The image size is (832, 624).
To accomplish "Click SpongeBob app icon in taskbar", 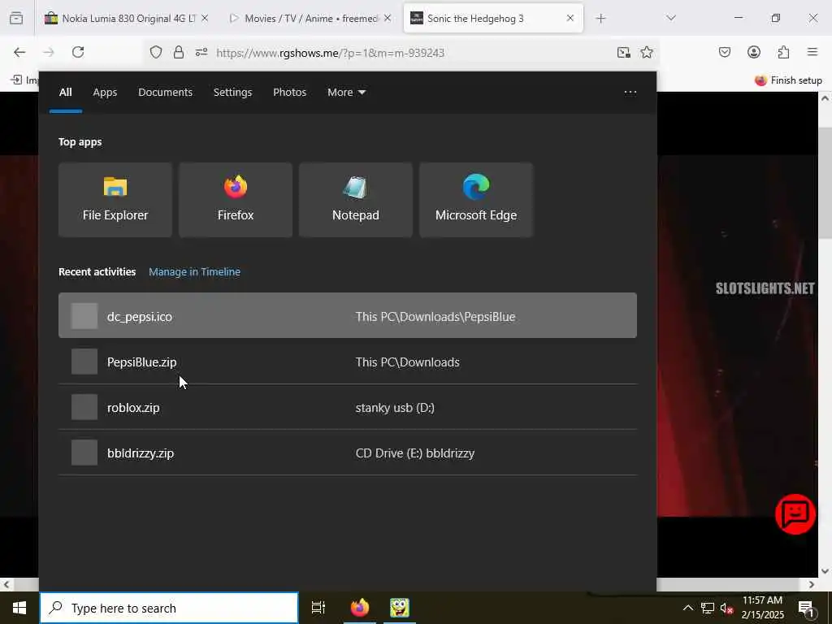I will point(400,608).
